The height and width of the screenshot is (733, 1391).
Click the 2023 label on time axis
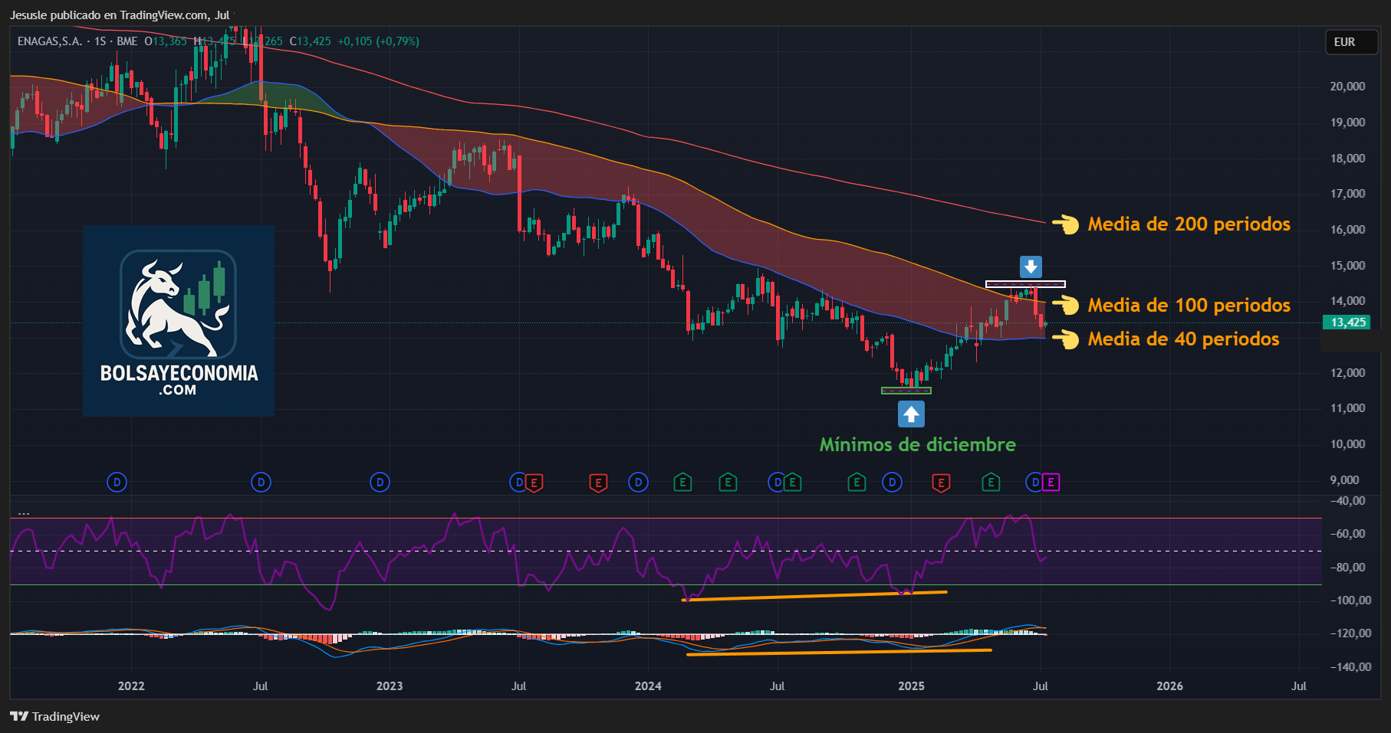click(x=390, y=686)
